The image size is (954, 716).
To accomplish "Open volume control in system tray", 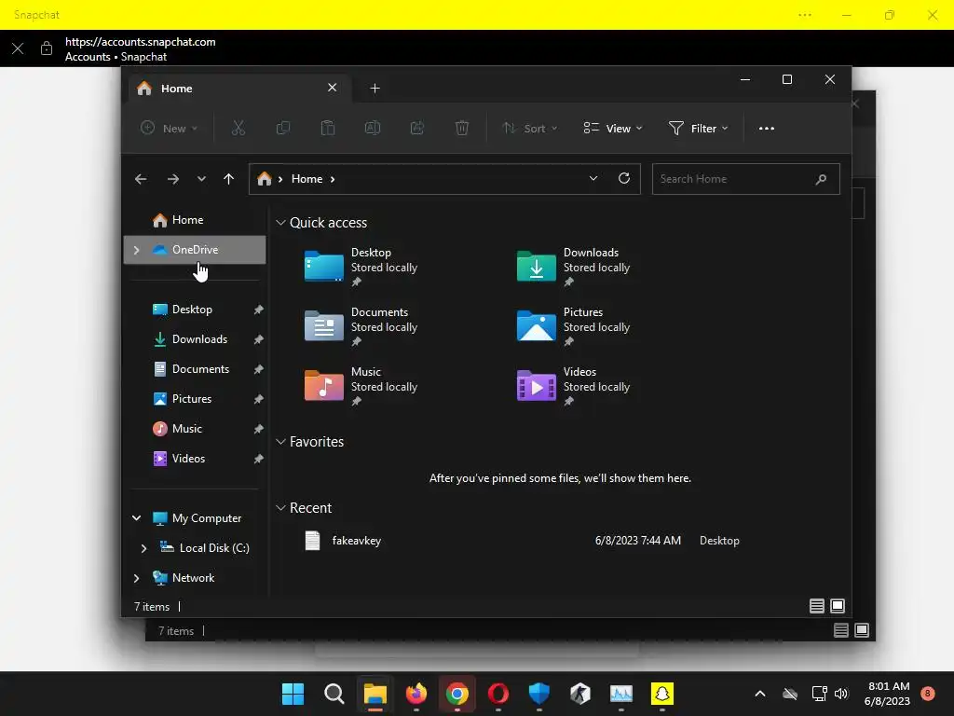I will [x=841, y=694].
